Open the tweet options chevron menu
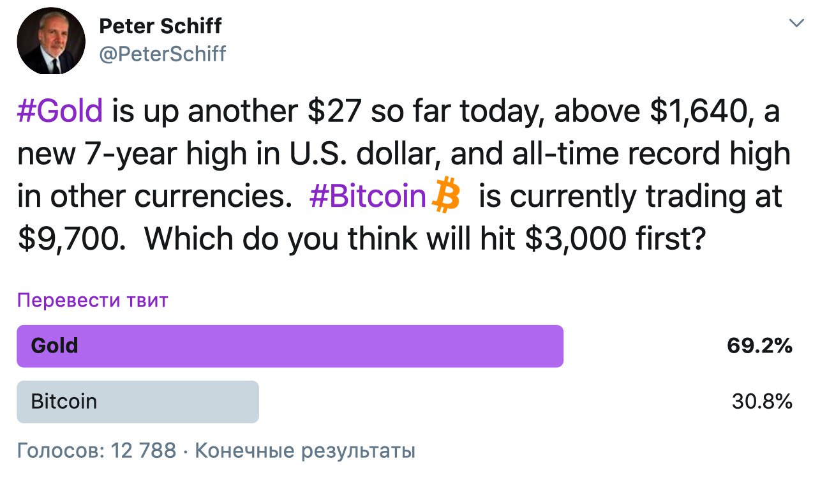820x477 pixels. [796, 24]
